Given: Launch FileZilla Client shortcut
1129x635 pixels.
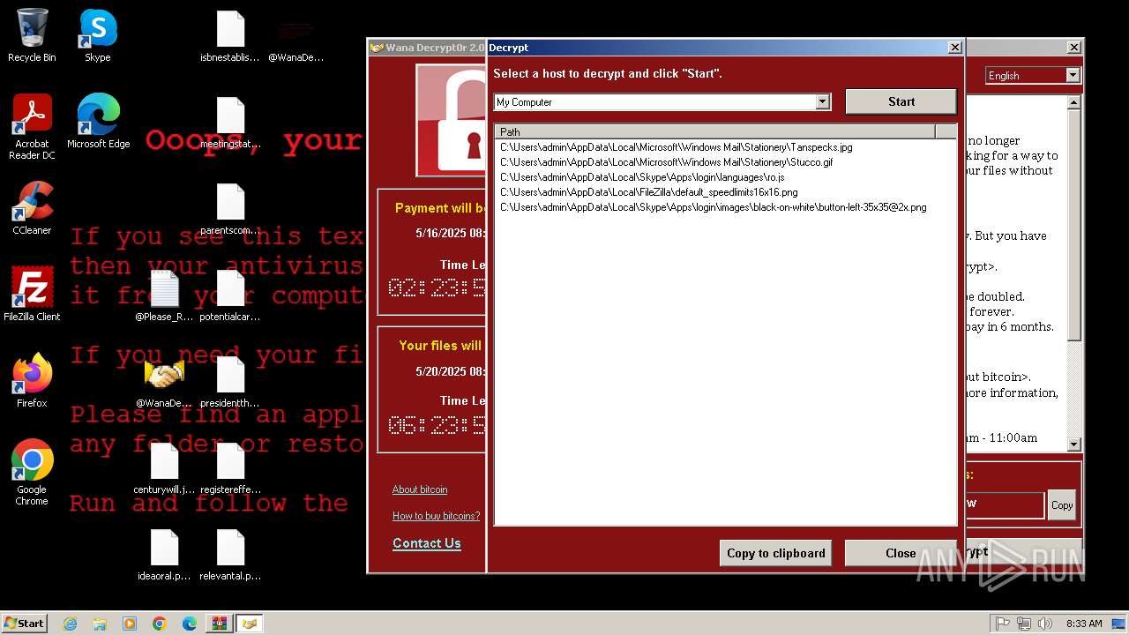Looking at the screenshot, I should point(32,295).
